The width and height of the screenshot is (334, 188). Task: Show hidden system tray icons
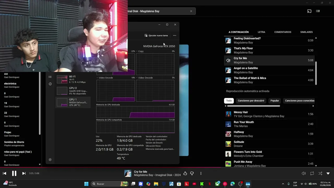[283, 184]
